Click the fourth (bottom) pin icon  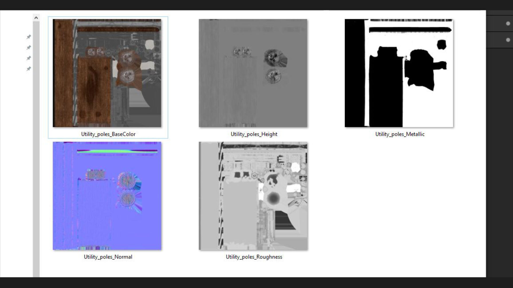point(29,69)
